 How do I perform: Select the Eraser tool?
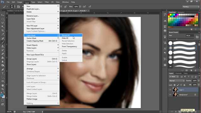point(3,54)
